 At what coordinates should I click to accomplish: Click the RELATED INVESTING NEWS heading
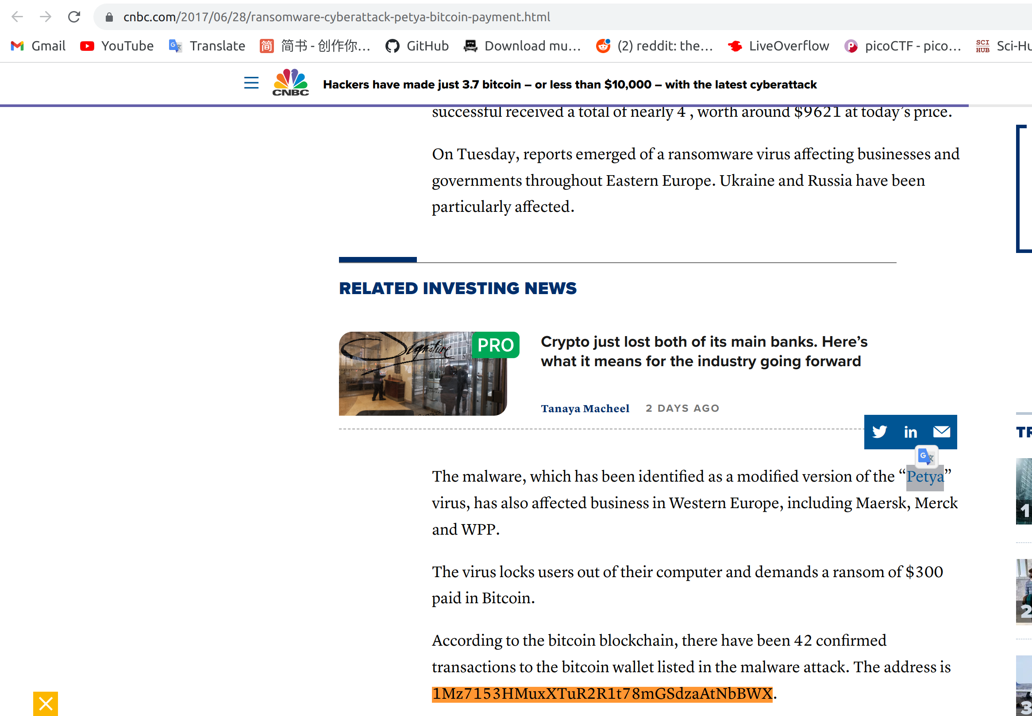[458, 288]
